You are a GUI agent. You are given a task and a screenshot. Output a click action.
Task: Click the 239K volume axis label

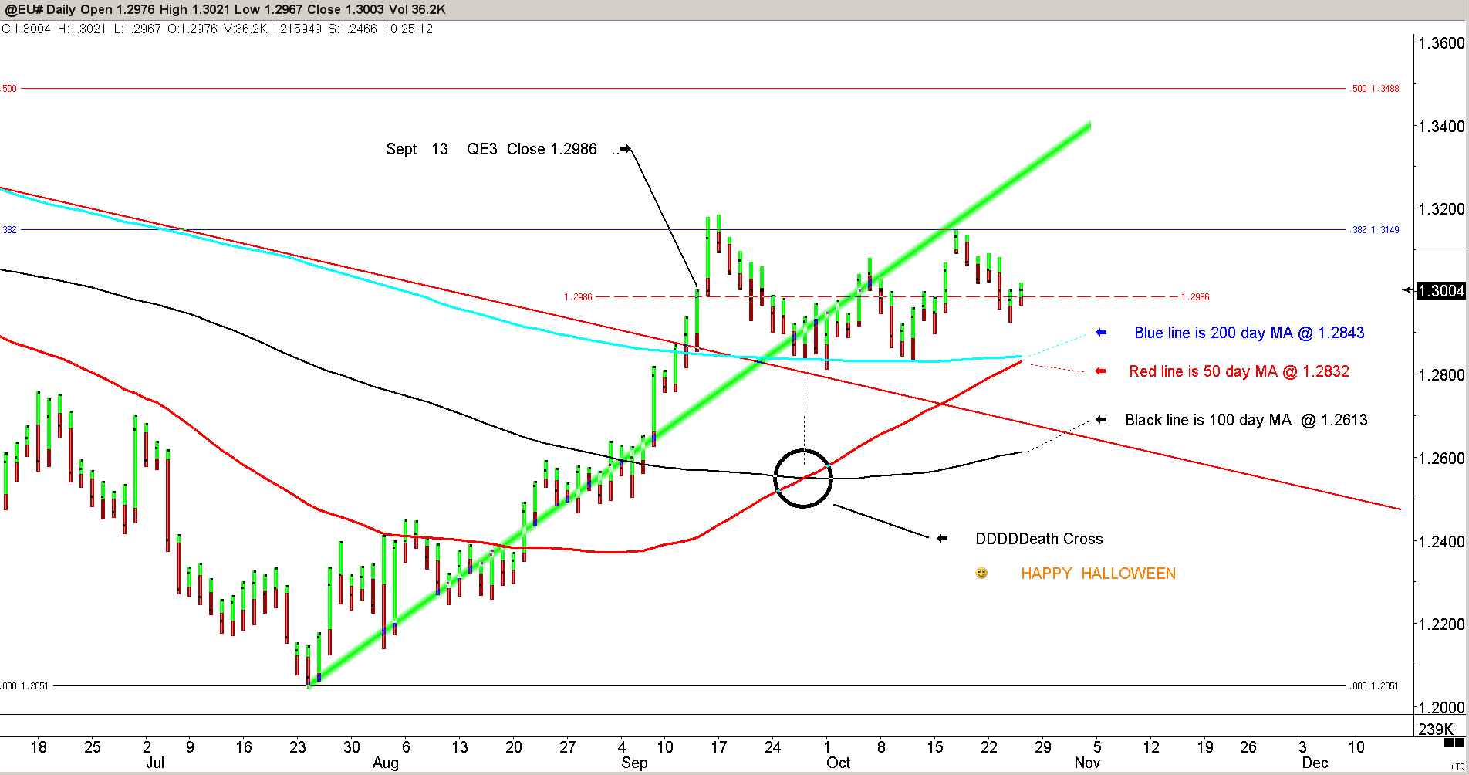pos(1435,729)
